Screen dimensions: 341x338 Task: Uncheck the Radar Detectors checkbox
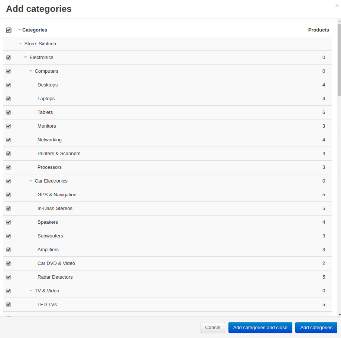(9, 277)
